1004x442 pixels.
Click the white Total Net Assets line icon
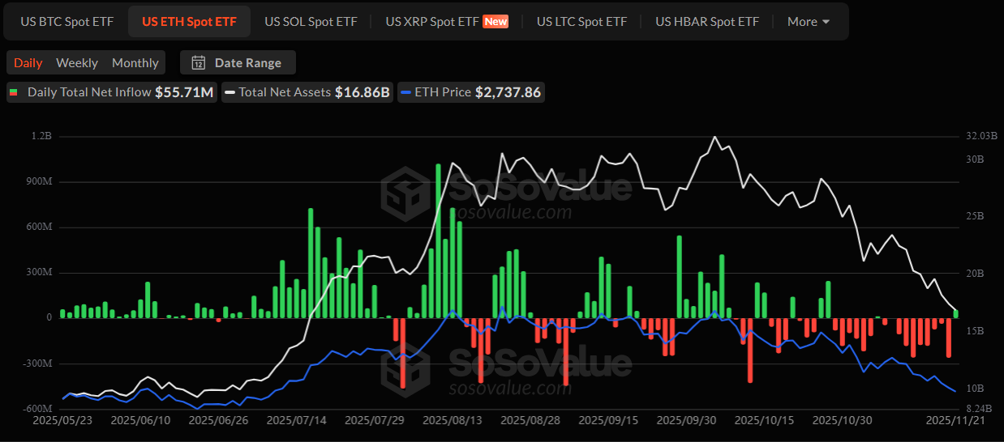(x=230, y=92)
